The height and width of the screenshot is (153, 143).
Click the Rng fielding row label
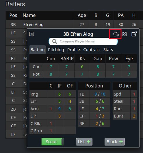tap(38, 94)
